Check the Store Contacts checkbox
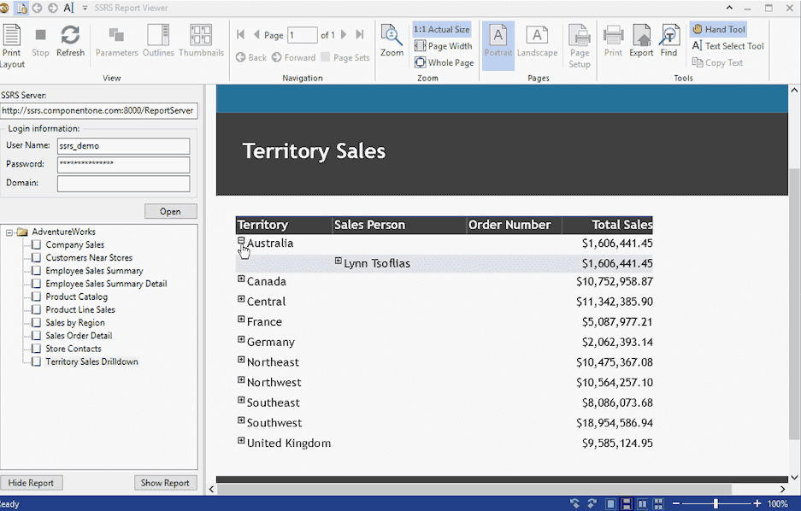 [x=36, y=349]
